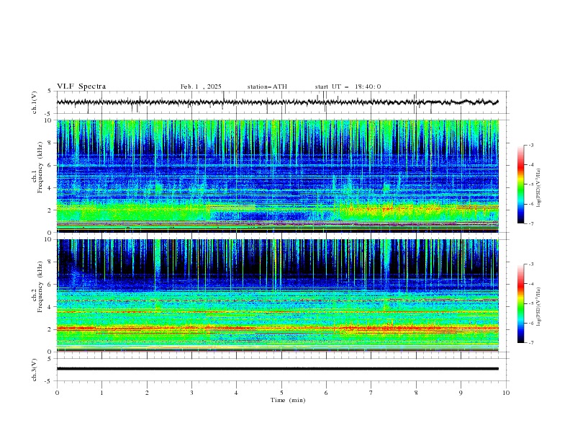Screen dimensions: 570x441
Task: Click the "VLF Spectra" title text
Action: tap(81, 86)
